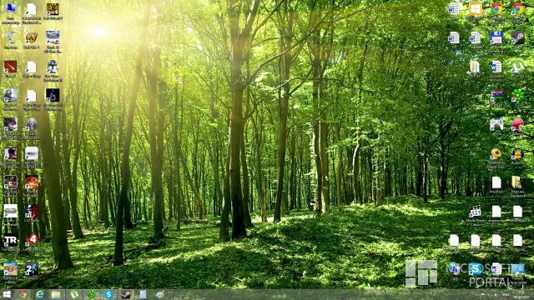Launch Google Chrome from the taskbar
Screen dimensions: 534x300
pos(23,294)
